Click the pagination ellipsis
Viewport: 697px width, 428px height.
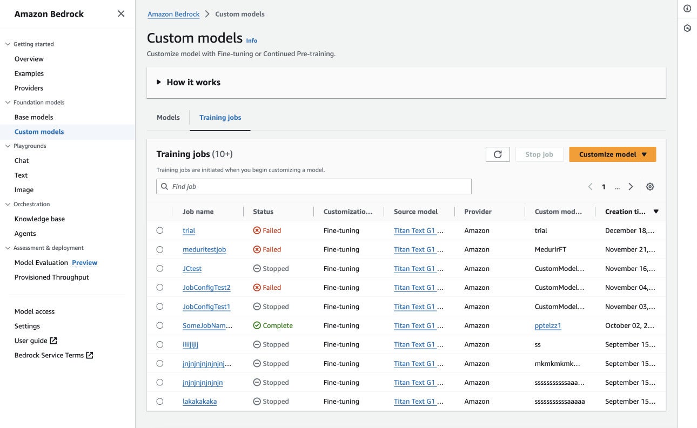click(x=617, y=187)
